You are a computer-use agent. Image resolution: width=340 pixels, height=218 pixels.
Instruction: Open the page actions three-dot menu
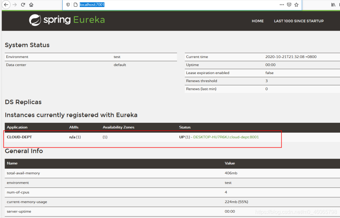point(282,5)
